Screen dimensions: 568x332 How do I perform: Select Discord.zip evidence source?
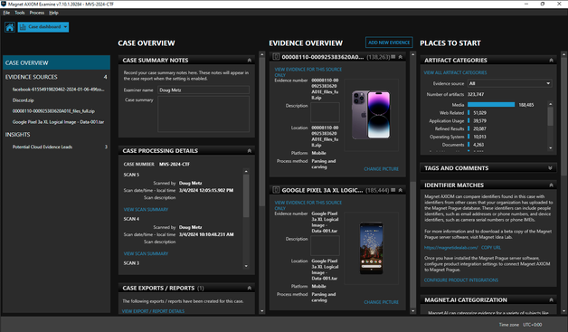(x=24, y=100)
